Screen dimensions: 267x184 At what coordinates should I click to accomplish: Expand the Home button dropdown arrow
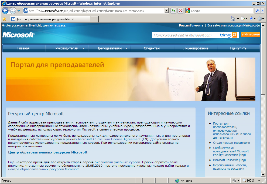[x=238, y=19]
